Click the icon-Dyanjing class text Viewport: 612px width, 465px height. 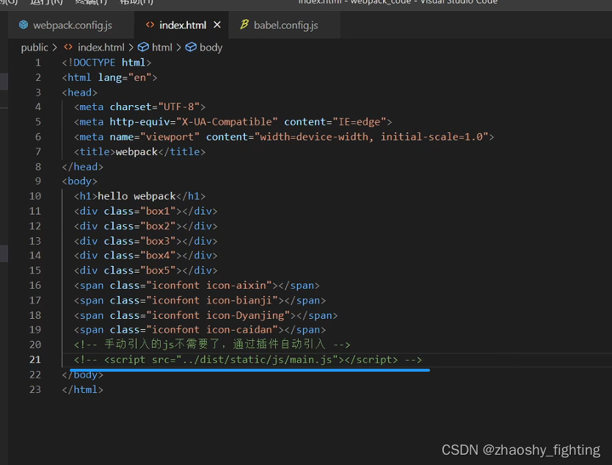click(245, 315)
